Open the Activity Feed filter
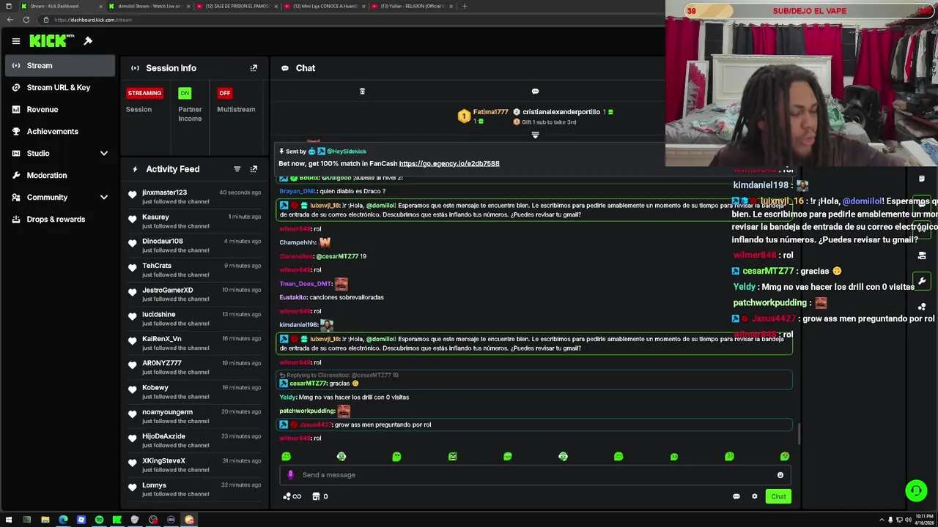The width and height of the screenshot is (938, 527). click(237, 169)
